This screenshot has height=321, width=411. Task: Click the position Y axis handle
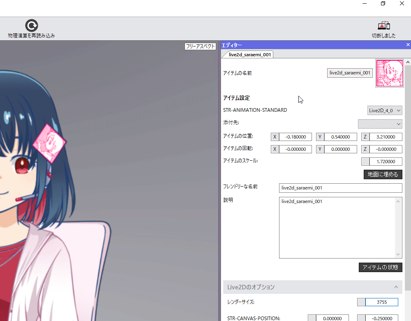pyautogui.click(x=320, y=137)
